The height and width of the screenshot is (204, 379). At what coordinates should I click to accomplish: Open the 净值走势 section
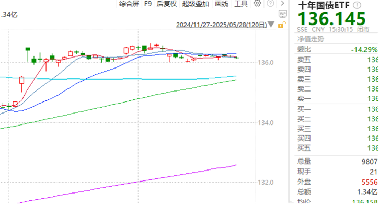click(x=311, y=39)
